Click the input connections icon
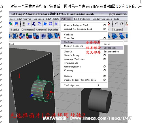142x123 pixels. point(116,24)
